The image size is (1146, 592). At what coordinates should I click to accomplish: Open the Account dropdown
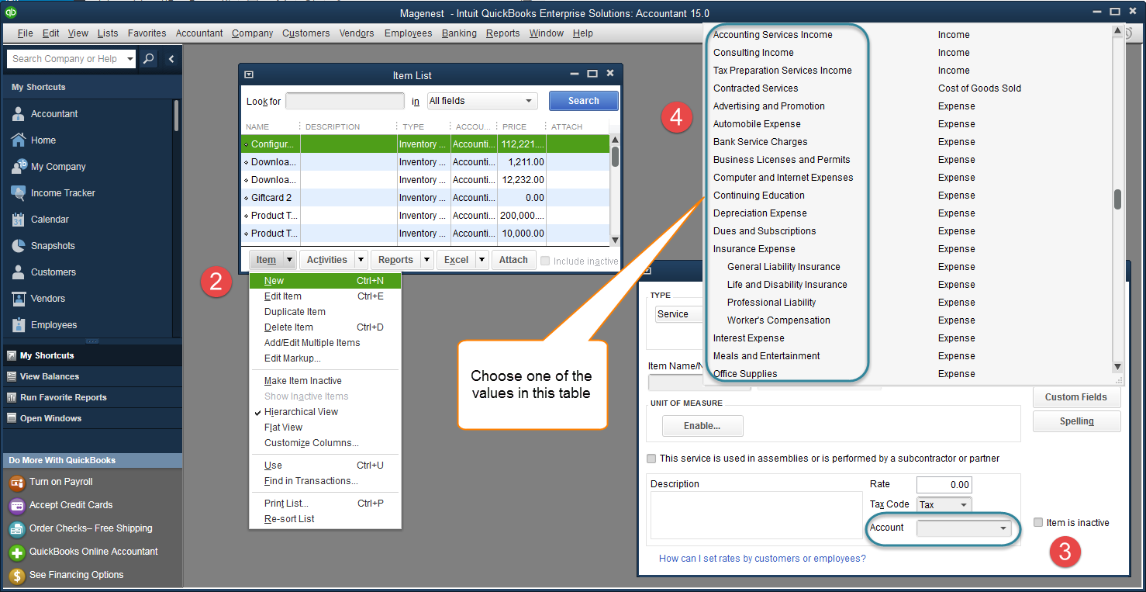pos(964,528)
